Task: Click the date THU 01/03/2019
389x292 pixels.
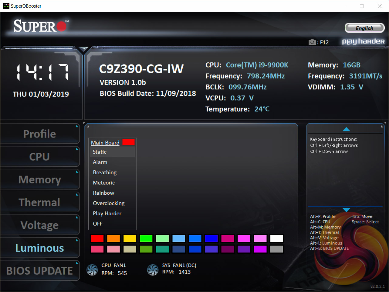Action: click(41, 94)
